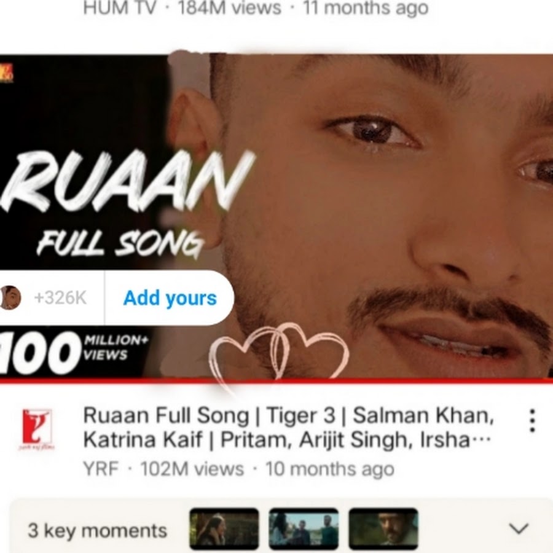Tap the Add yours sticker button
Screen dimensions: 553x553
click(170, 298)
